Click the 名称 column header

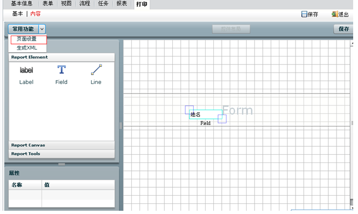pos(25,185)
